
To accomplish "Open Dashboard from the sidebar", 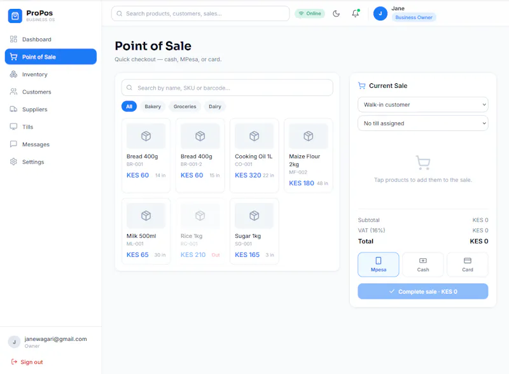I will coord(51,39).
